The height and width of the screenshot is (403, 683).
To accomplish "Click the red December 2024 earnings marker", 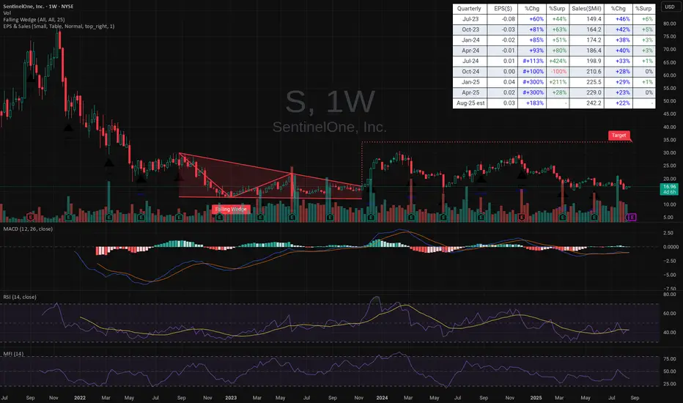I will click(521, 217).
